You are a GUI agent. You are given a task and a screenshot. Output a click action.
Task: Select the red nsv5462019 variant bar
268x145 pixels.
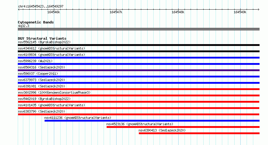coord(139,102)
